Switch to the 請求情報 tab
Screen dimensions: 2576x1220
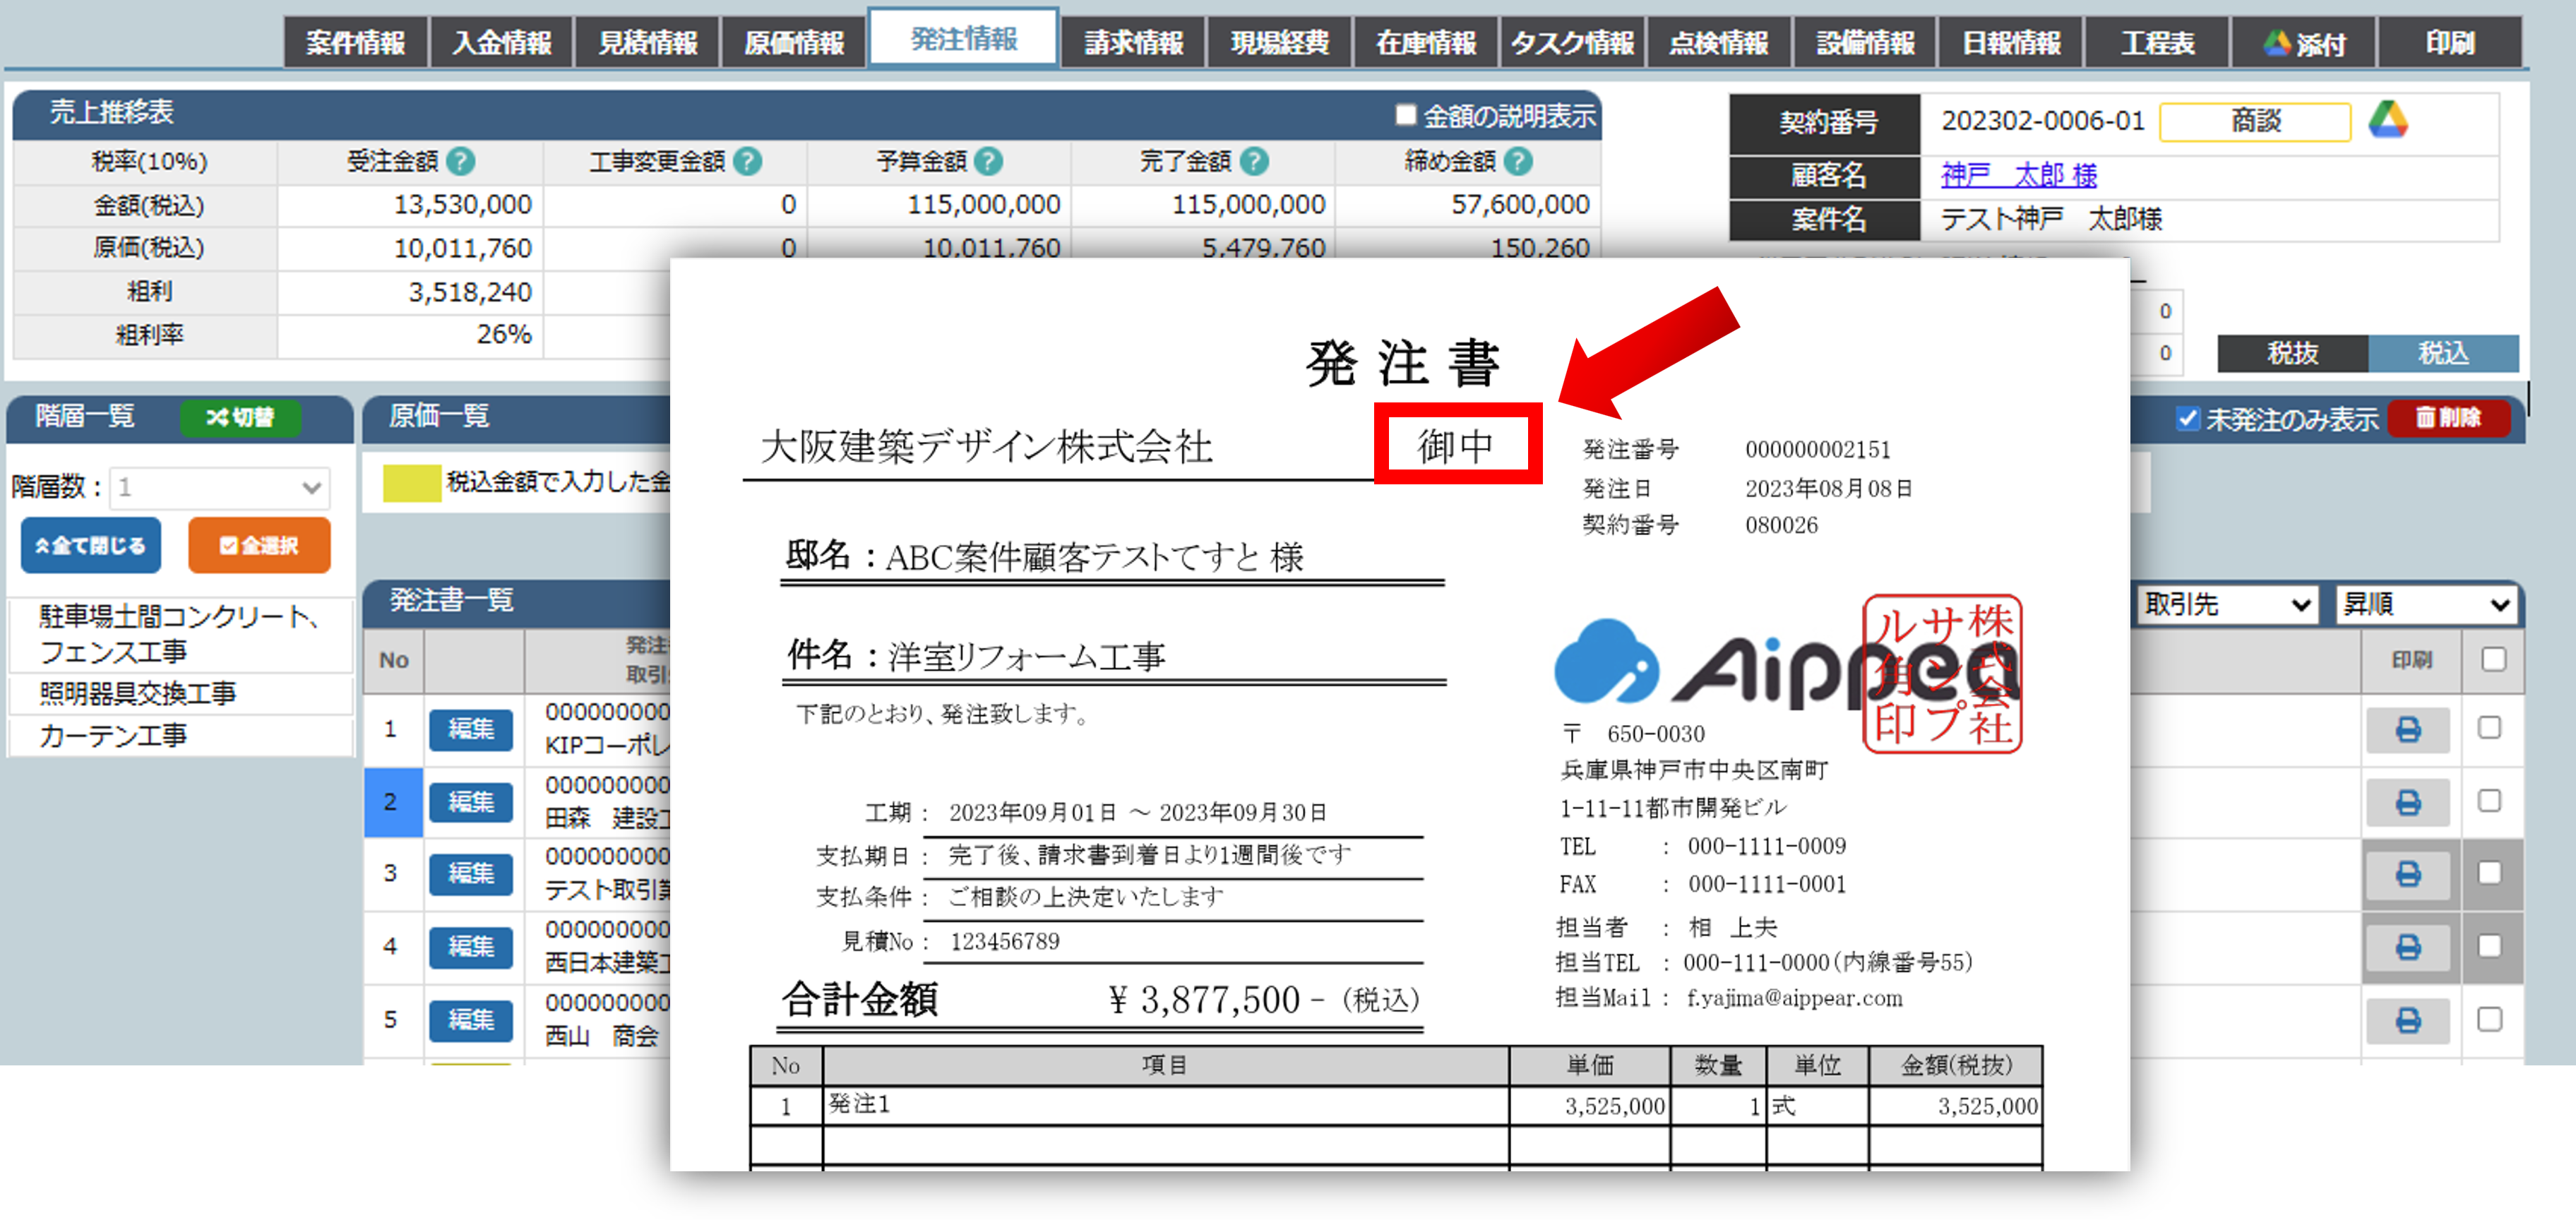(1133, 43)
